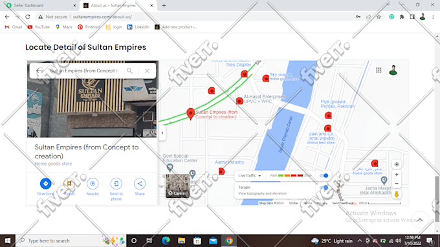This screenshot has width=440, height=247.
Task: Click the Street View pegman icon
Action: click(397, 194)
